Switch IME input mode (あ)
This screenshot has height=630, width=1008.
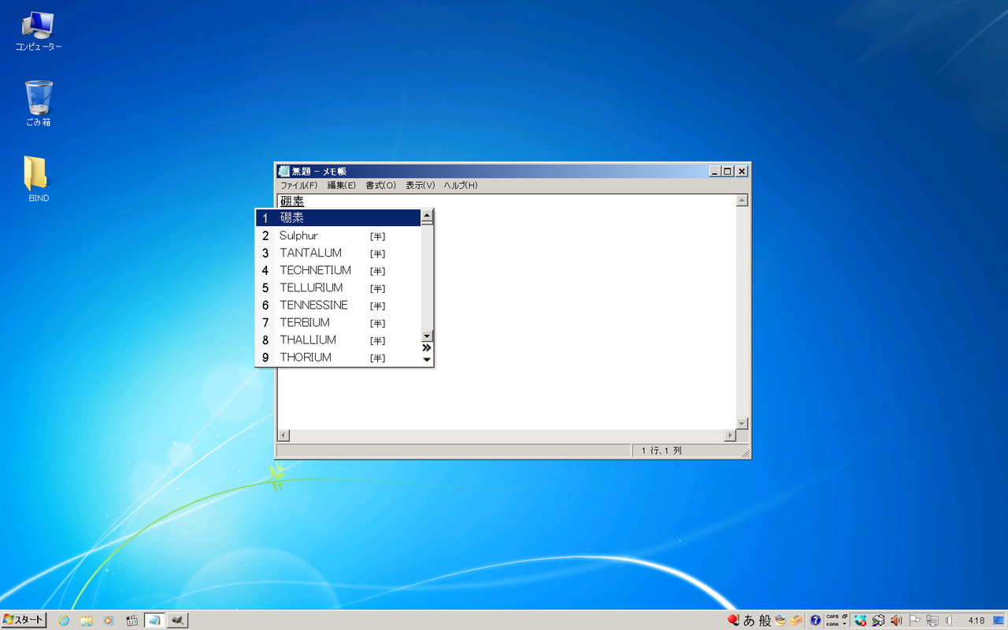tap(749, 621)
